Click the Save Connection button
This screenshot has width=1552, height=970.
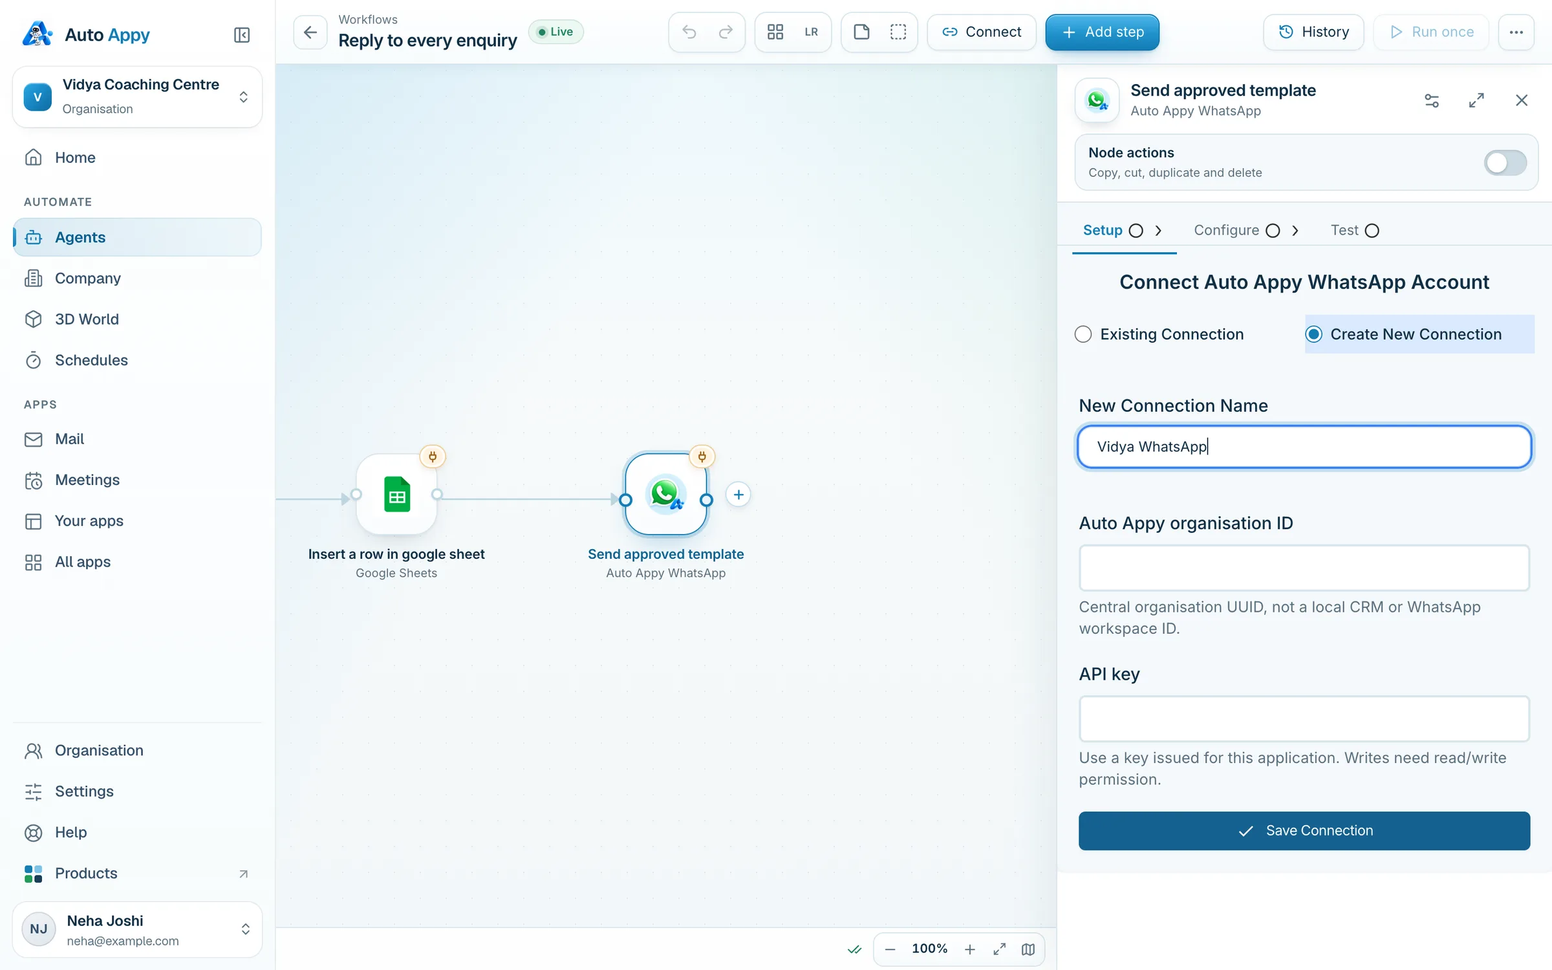(1304, 830)
